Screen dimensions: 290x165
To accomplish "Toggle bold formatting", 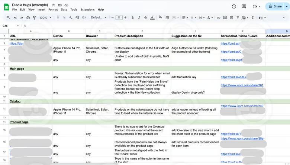I will (x=133, y=17).
